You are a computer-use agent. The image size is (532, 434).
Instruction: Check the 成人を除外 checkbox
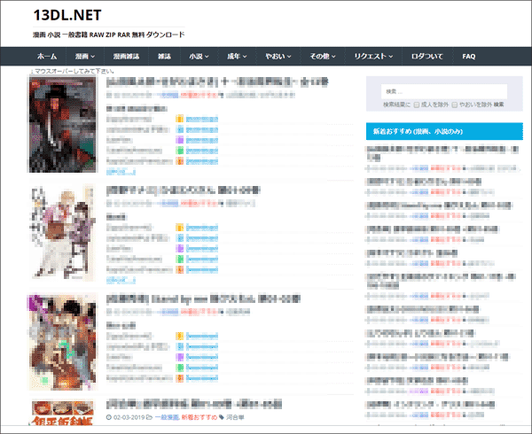click(x=417, y=105)
